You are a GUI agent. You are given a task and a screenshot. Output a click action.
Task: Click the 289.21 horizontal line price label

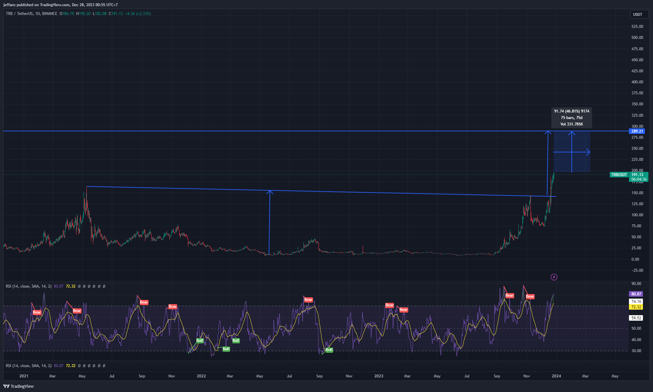click(x=637, y=131)
